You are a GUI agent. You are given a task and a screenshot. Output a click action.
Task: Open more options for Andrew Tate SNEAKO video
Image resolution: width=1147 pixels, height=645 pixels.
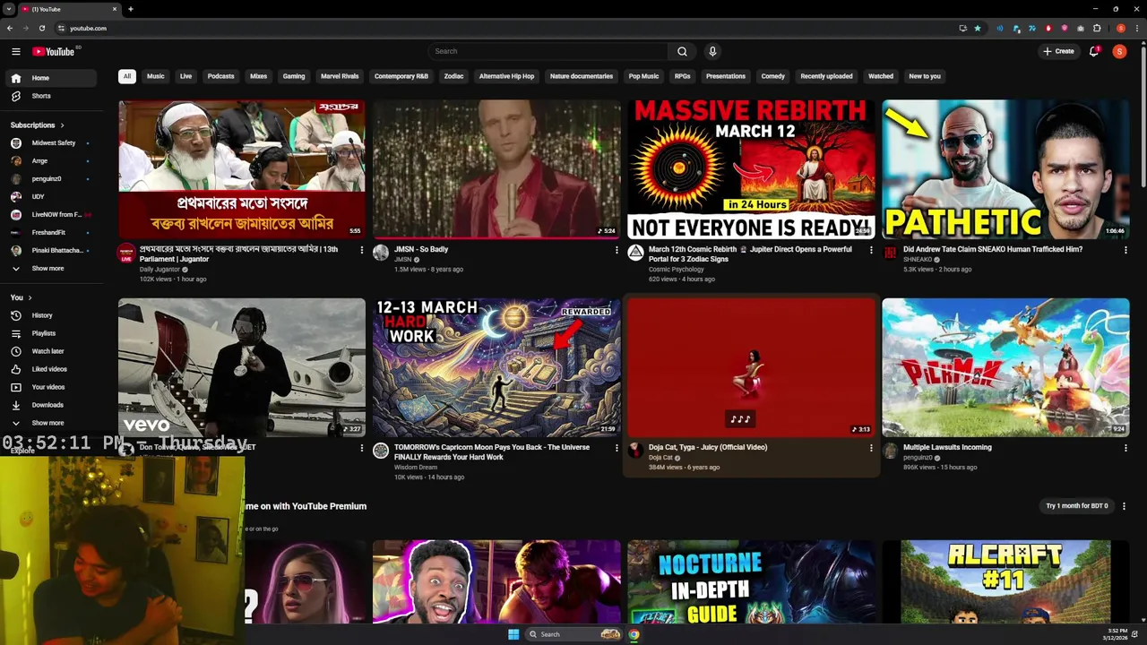tap(1125, 250)
